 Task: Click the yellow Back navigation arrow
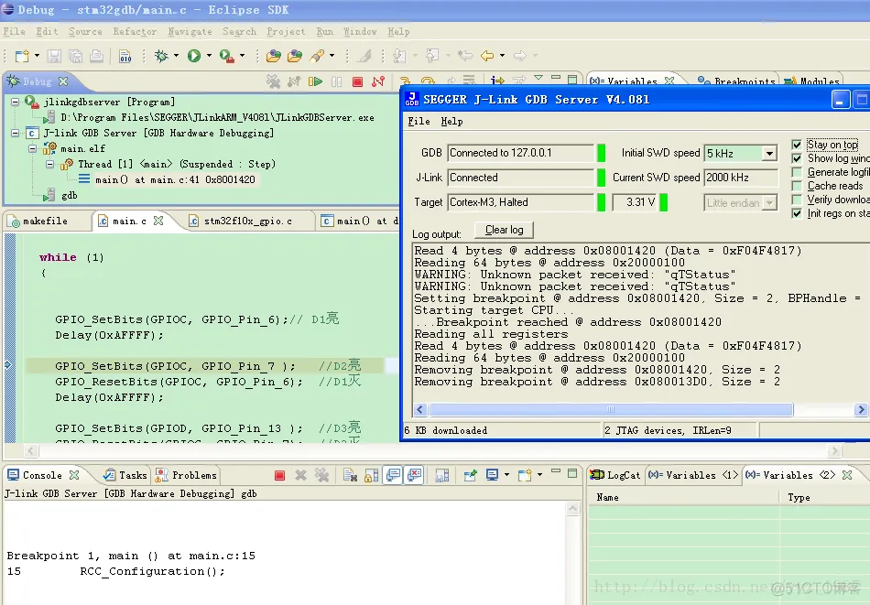coord(487,56)
